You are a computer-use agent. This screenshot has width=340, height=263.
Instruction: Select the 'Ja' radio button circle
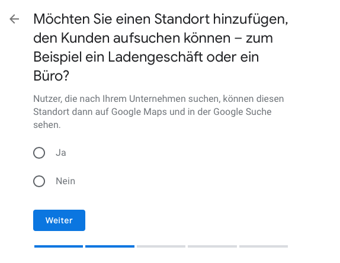coord(39,153)
